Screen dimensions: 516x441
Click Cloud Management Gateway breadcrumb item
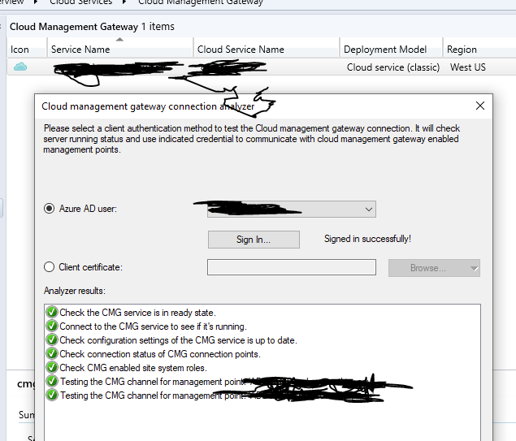(x=201, y=2)
